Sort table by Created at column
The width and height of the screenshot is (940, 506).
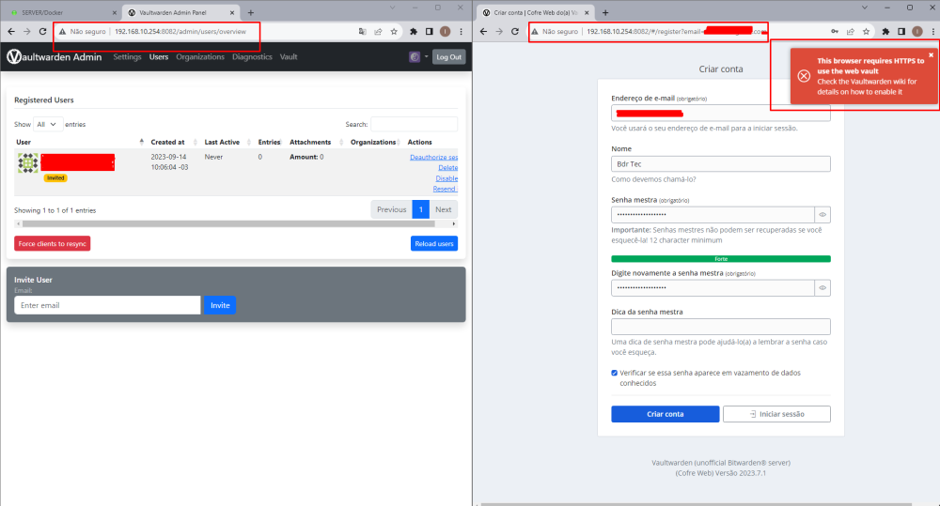(x=173, y=142)
